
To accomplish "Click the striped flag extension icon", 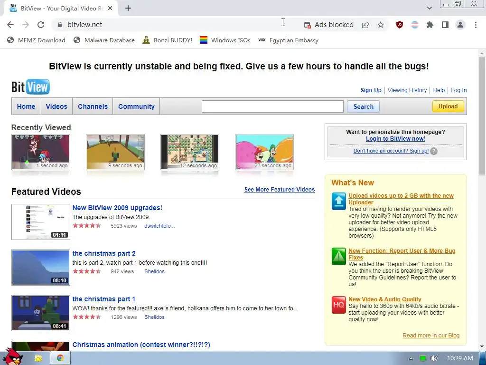I will pyautogui.click(x=415, y=25).
